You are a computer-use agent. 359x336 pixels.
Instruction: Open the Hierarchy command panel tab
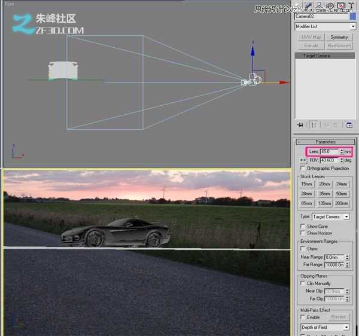coord(320,6)
